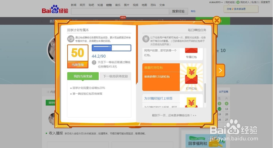The width and height of the screenshot is (273, 148).
Task: Open the 文库 nav link
Action: (162, 5)
